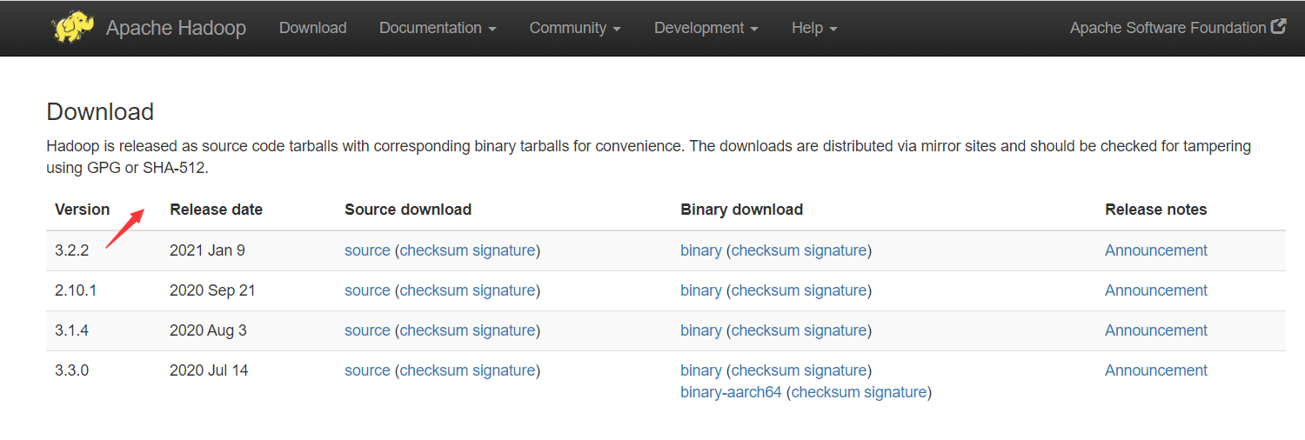1305x440 pixels.
Task: Download source for version 3.2.2
Action: tap(367, 250)
